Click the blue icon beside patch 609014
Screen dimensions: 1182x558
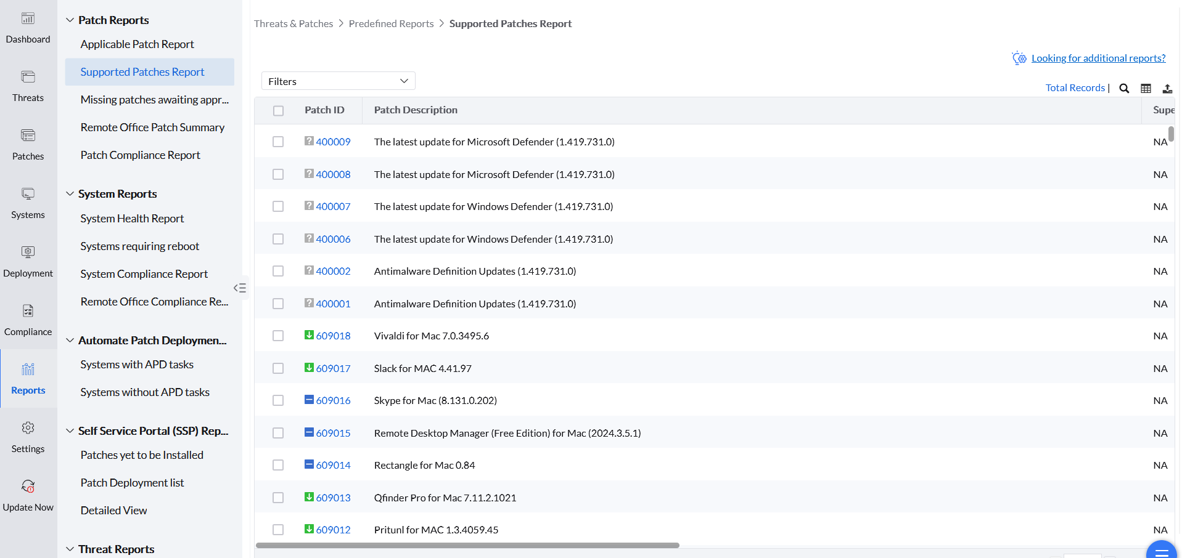tap(309, 464)
